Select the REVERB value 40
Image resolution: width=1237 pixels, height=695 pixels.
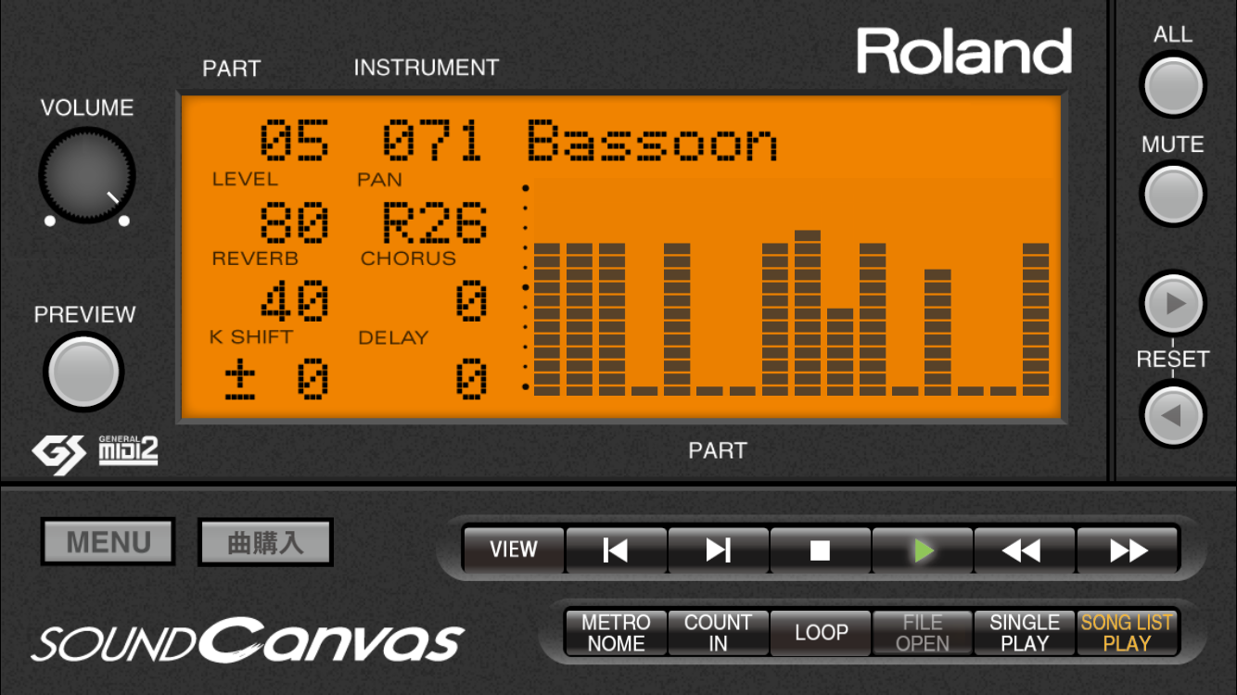coord(293,302)
